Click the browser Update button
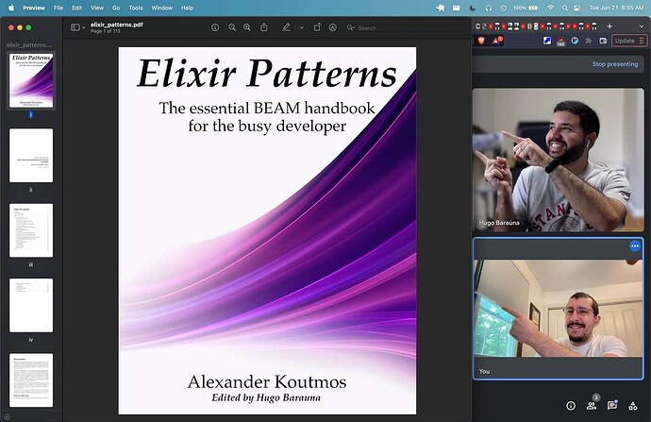 [629, 41]
